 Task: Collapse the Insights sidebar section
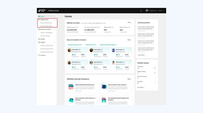(x=55, y=42)
